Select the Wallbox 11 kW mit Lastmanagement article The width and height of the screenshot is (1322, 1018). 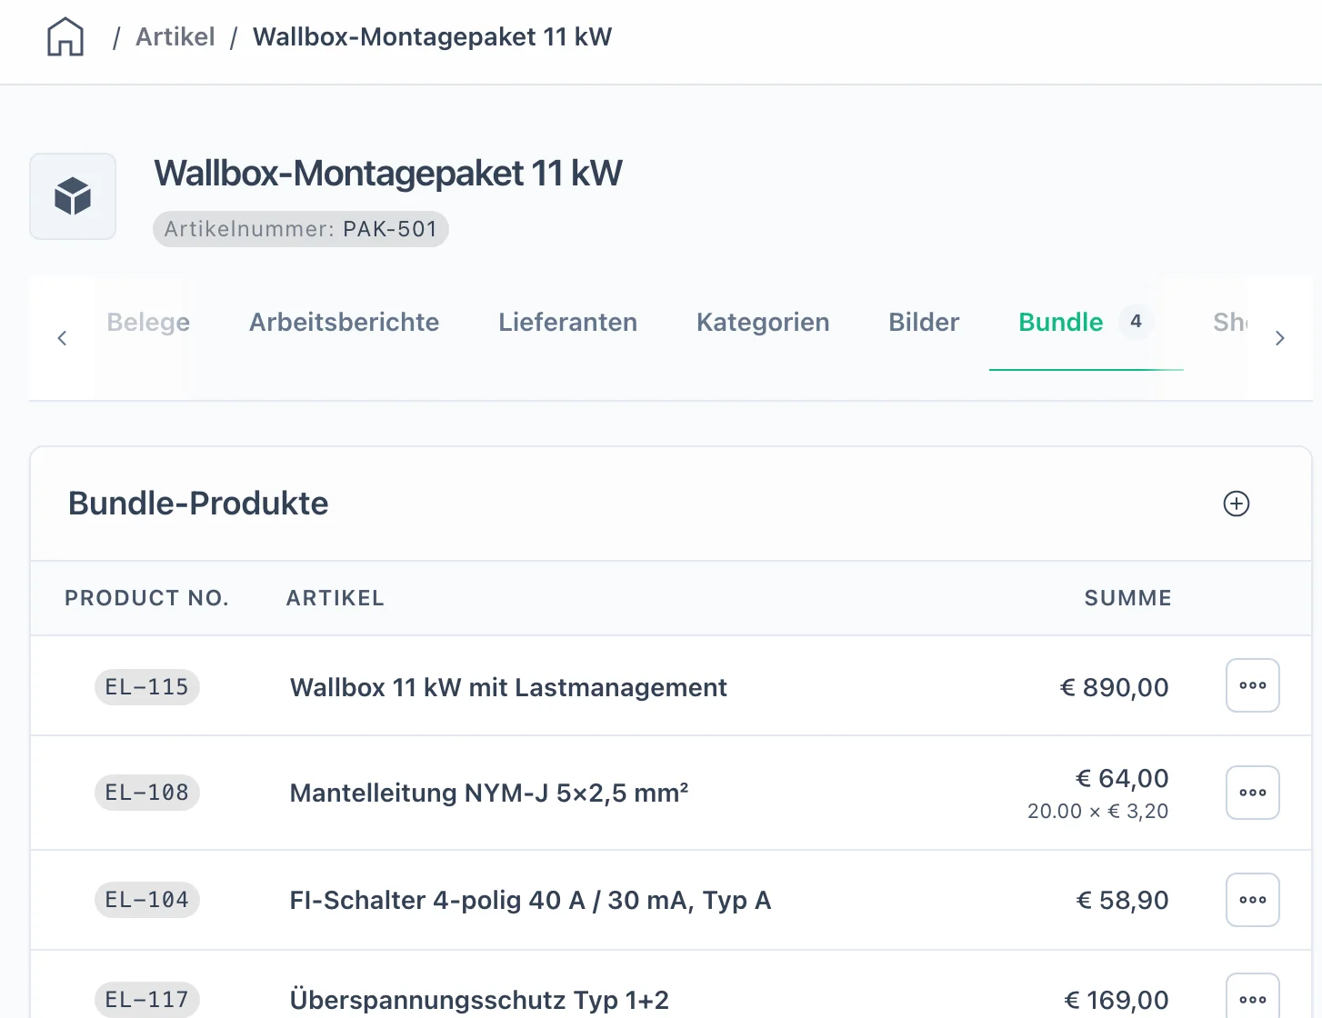(508, 687)
